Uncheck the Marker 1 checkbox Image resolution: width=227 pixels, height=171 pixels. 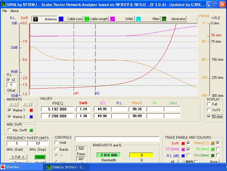point(9,110)
